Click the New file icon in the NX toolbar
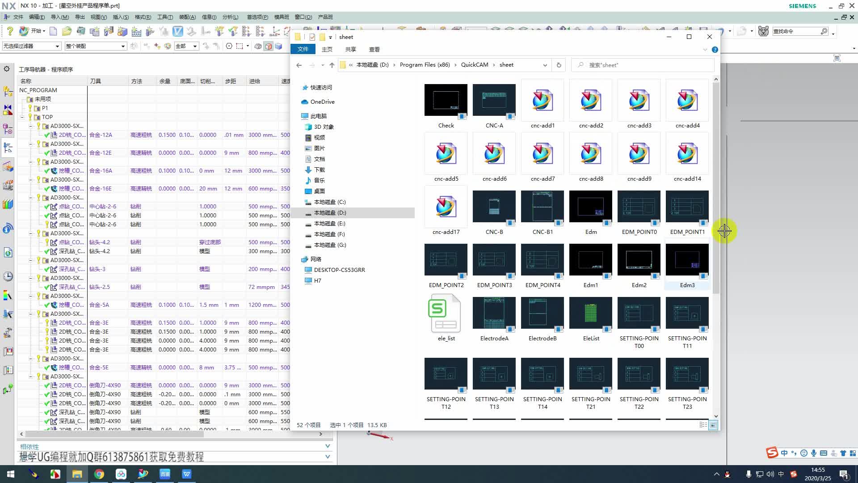 53,31
